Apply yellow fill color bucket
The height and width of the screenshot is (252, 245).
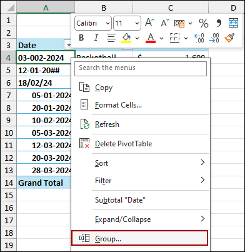click(x=126, y=38)
